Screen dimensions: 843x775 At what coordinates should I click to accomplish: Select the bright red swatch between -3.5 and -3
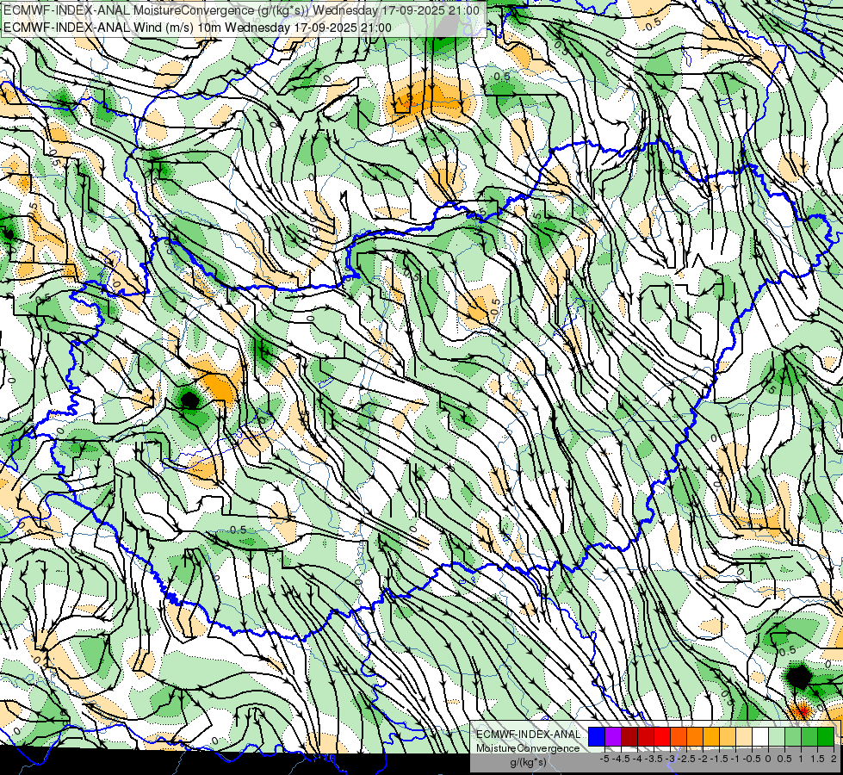point(662,737)
